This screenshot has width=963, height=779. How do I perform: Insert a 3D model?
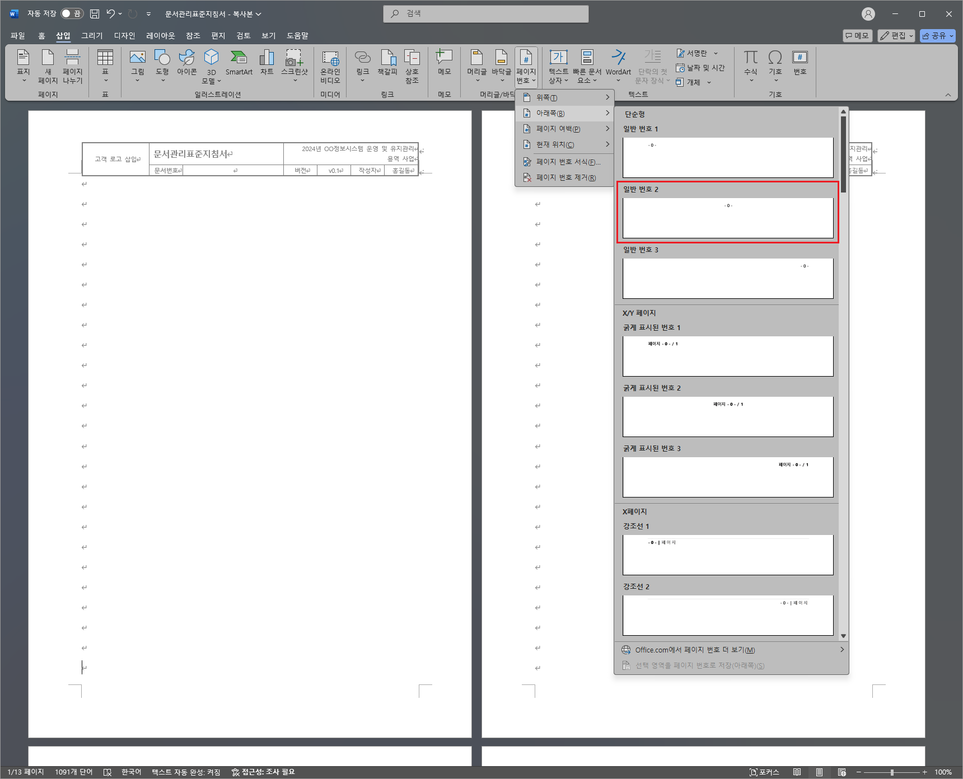(211, 66)
